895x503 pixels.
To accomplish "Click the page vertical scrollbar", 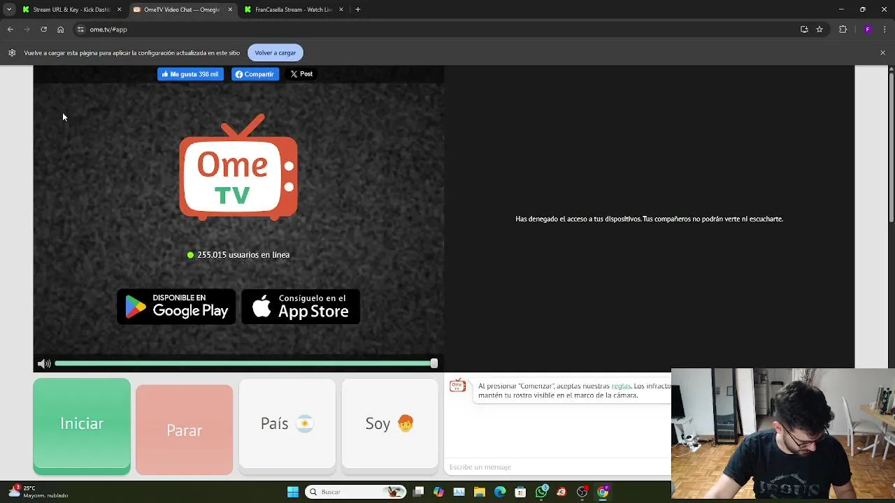I will [x=891, y=147].
